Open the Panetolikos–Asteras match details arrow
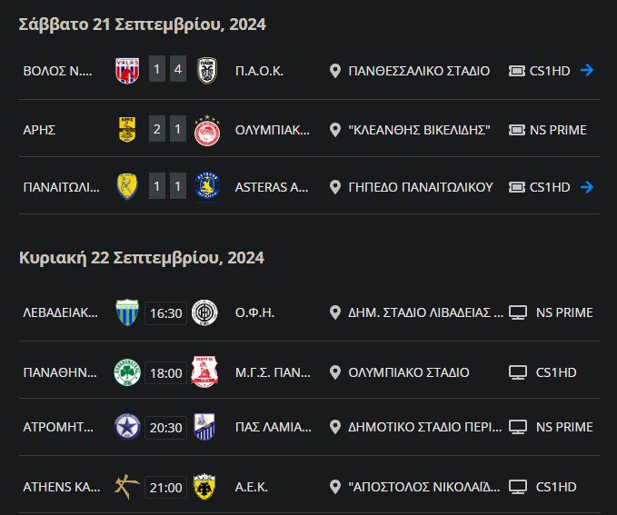This screenshot has width=617, height=515. coord(587,186)
